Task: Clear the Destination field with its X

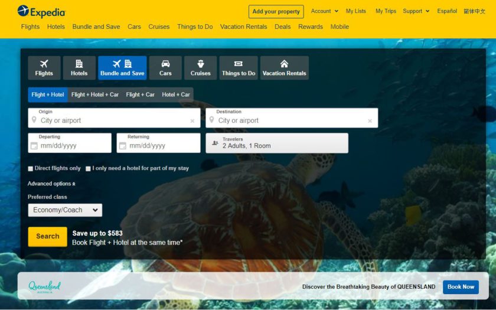Action: (x=370, y=121)
